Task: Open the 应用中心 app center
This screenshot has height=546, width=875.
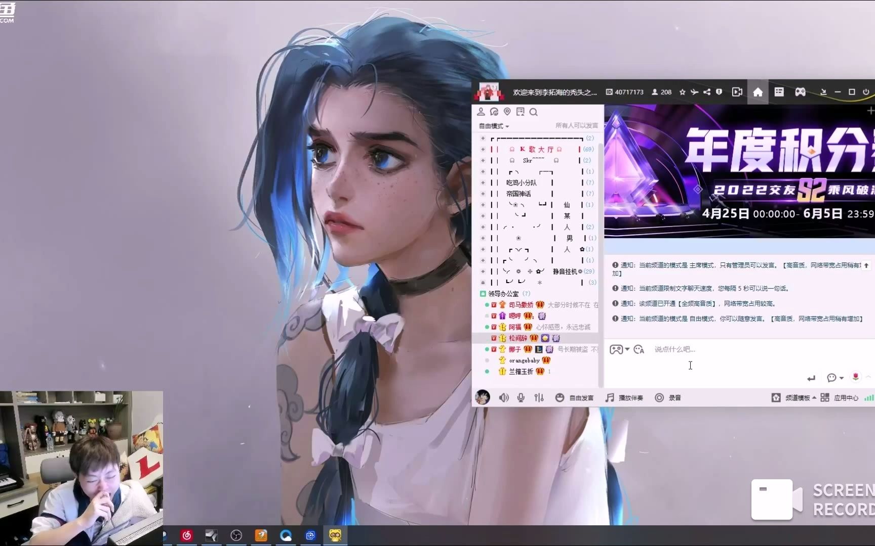Action: point(840,398)
